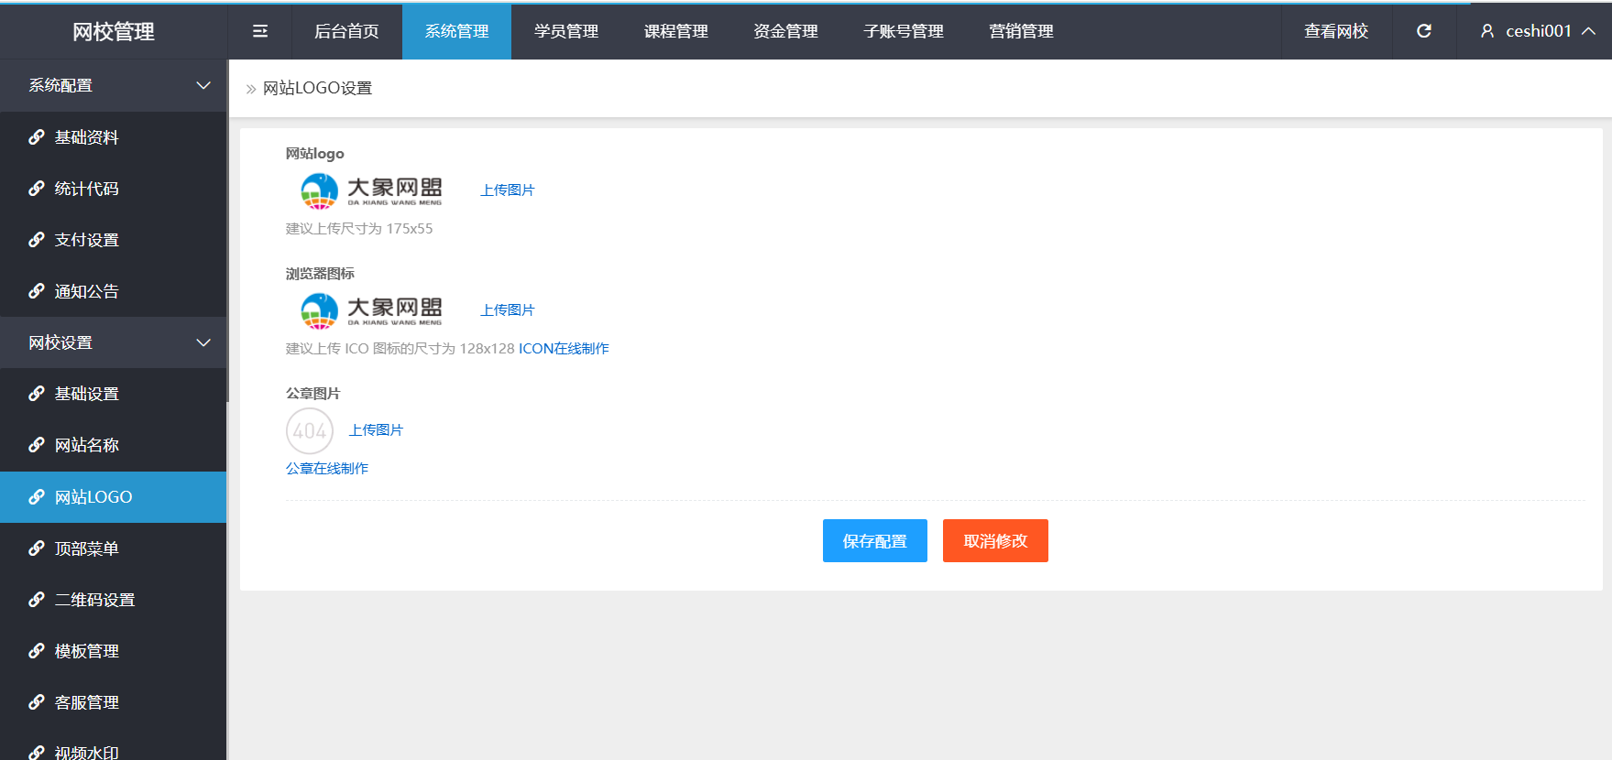Click 查看网校 in top bar
Viewport: 1612px width, 760px height.
point(1336,31)
